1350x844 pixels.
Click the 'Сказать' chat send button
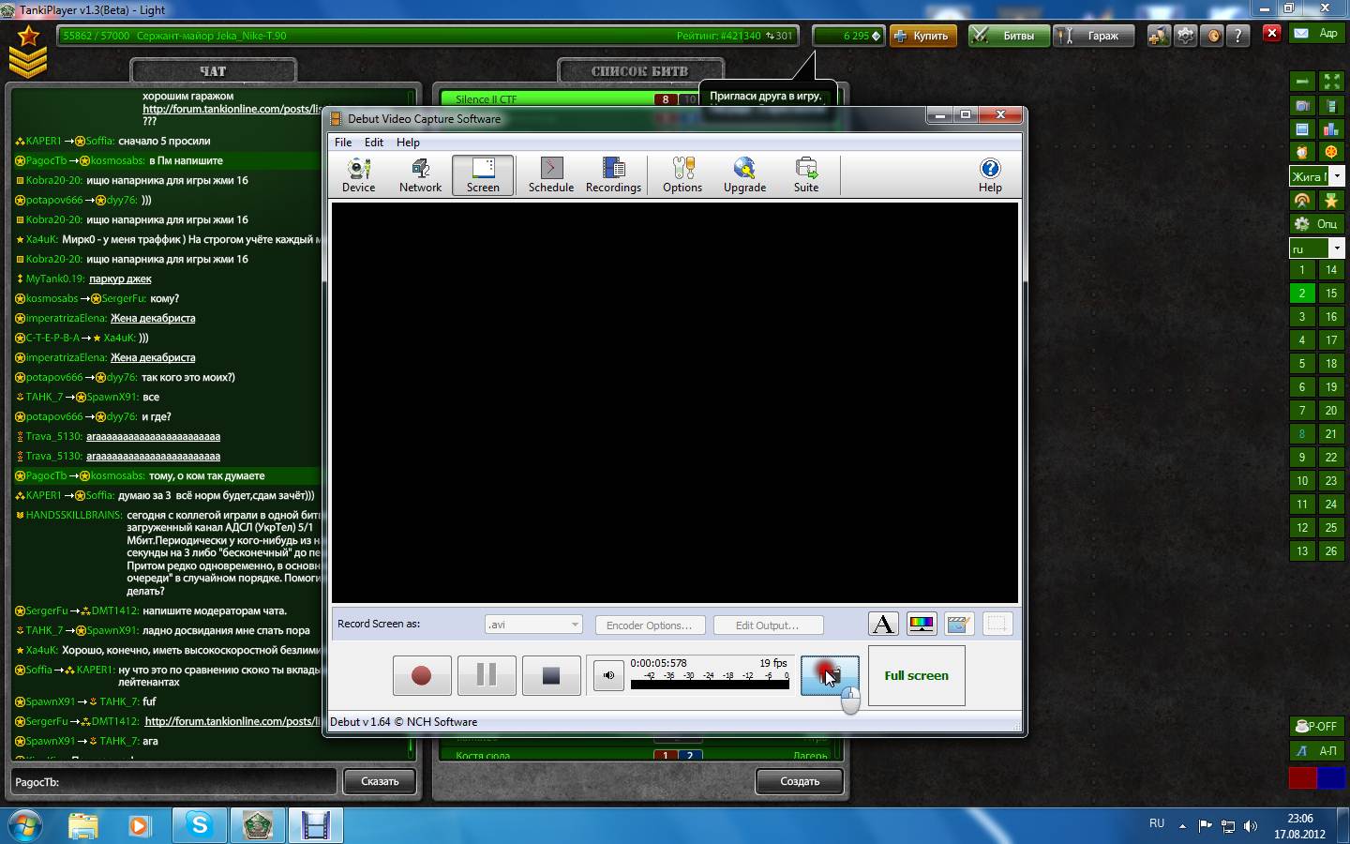pyautogui.click(x=380, y=781)
